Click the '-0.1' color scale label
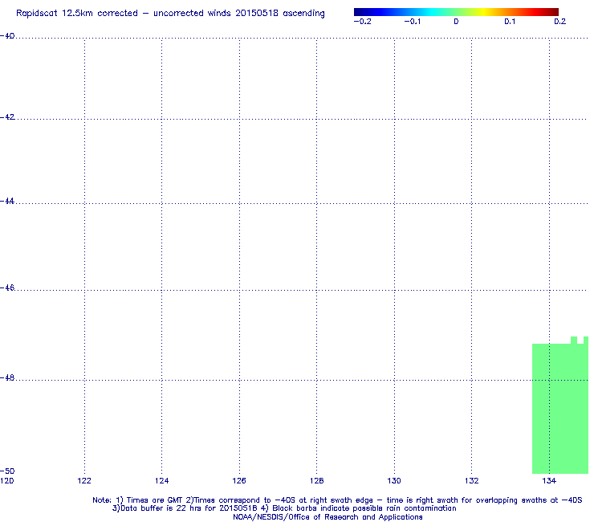Viewport: 594px width, 522px height. (413, 22)
